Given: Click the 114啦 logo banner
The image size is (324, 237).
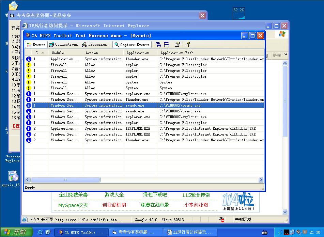Looking at the screenshot, I should tap(238, 201).
